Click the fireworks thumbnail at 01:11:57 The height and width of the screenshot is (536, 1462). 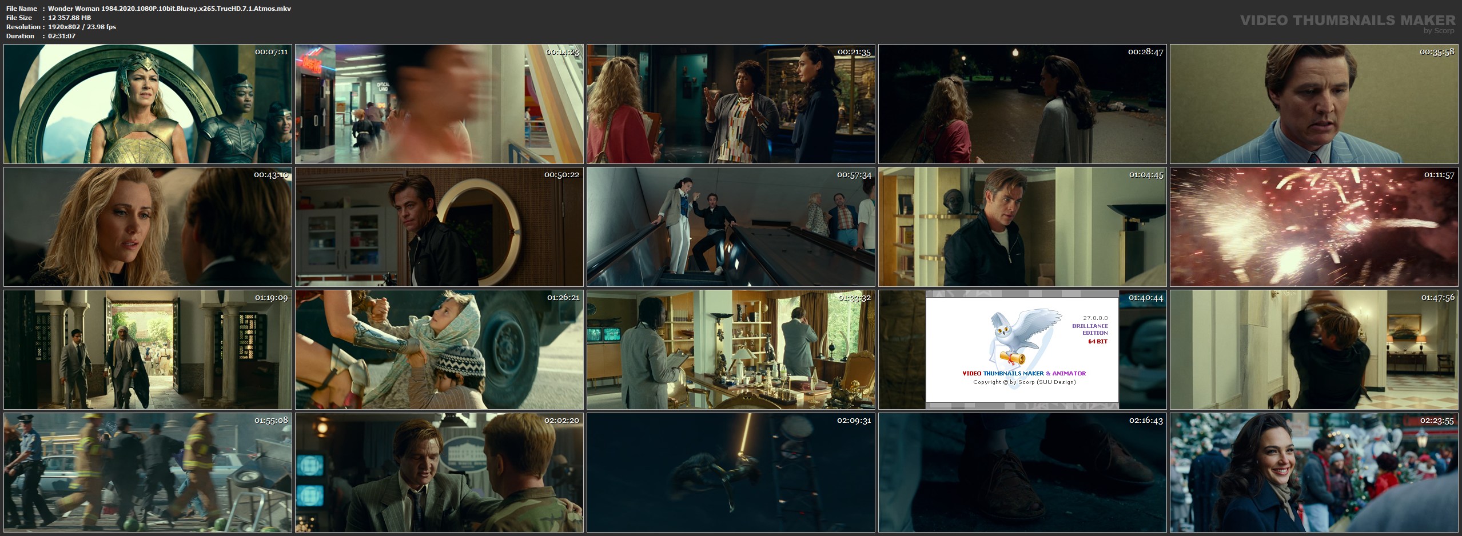point(1314,227)
